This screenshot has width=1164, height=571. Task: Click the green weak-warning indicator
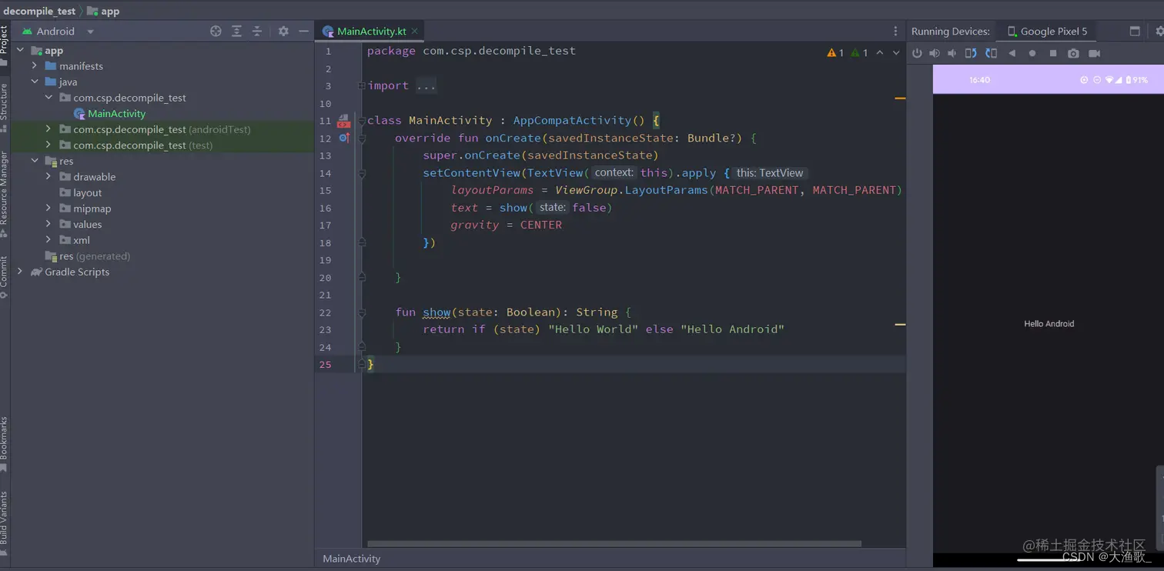[x=860, y=53]
